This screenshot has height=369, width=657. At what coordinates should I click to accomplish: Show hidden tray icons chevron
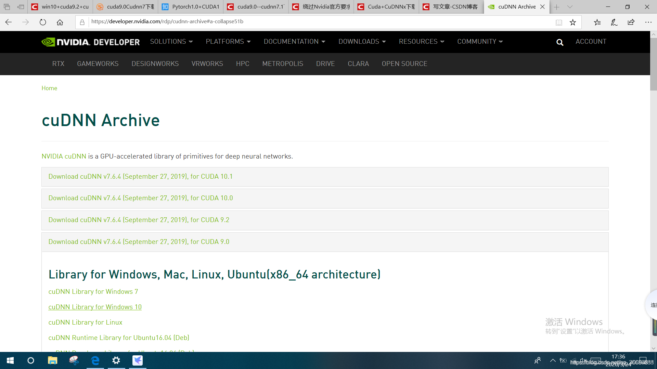coord(553,360)
